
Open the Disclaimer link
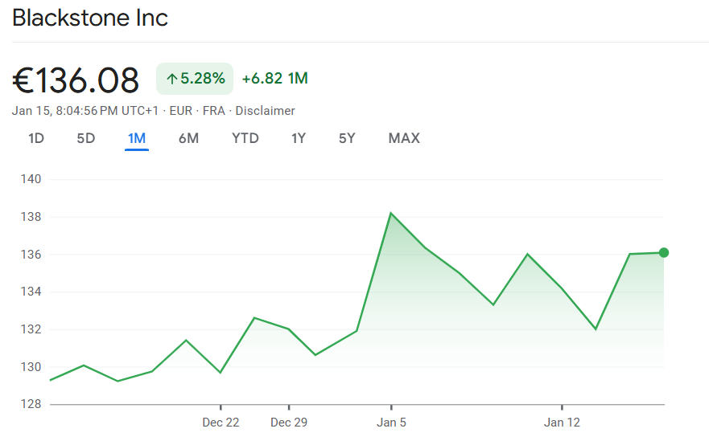265,111
